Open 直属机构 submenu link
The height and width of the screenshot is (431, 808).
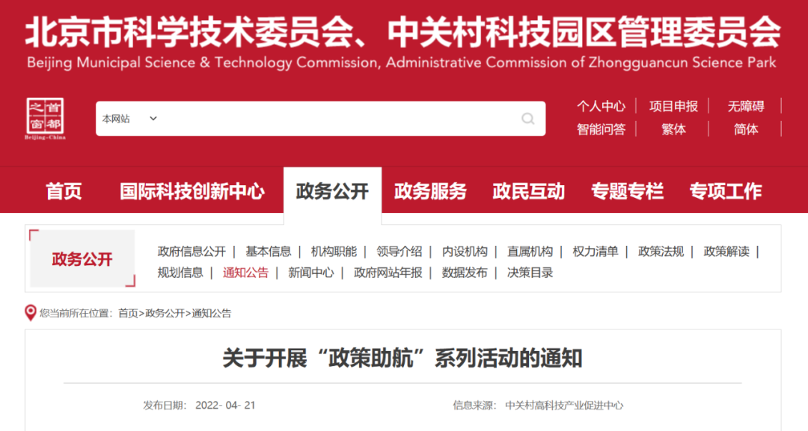(530, 252)
